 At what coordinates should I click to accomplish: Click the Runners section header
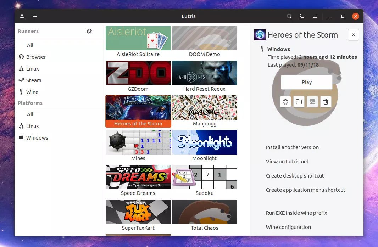click(28, 31)
